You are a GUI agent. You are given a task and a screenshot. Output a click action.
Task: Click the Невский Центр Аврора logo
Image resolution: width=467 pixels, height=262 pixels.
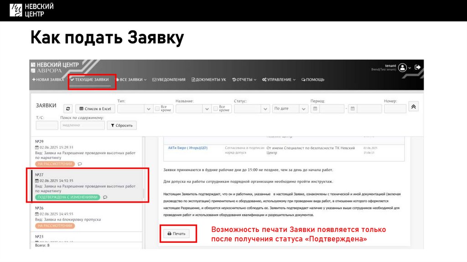(55, 68)
